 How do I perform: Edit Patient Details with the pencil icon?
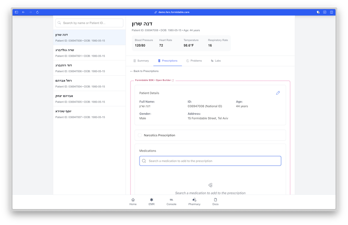(278, 93)
